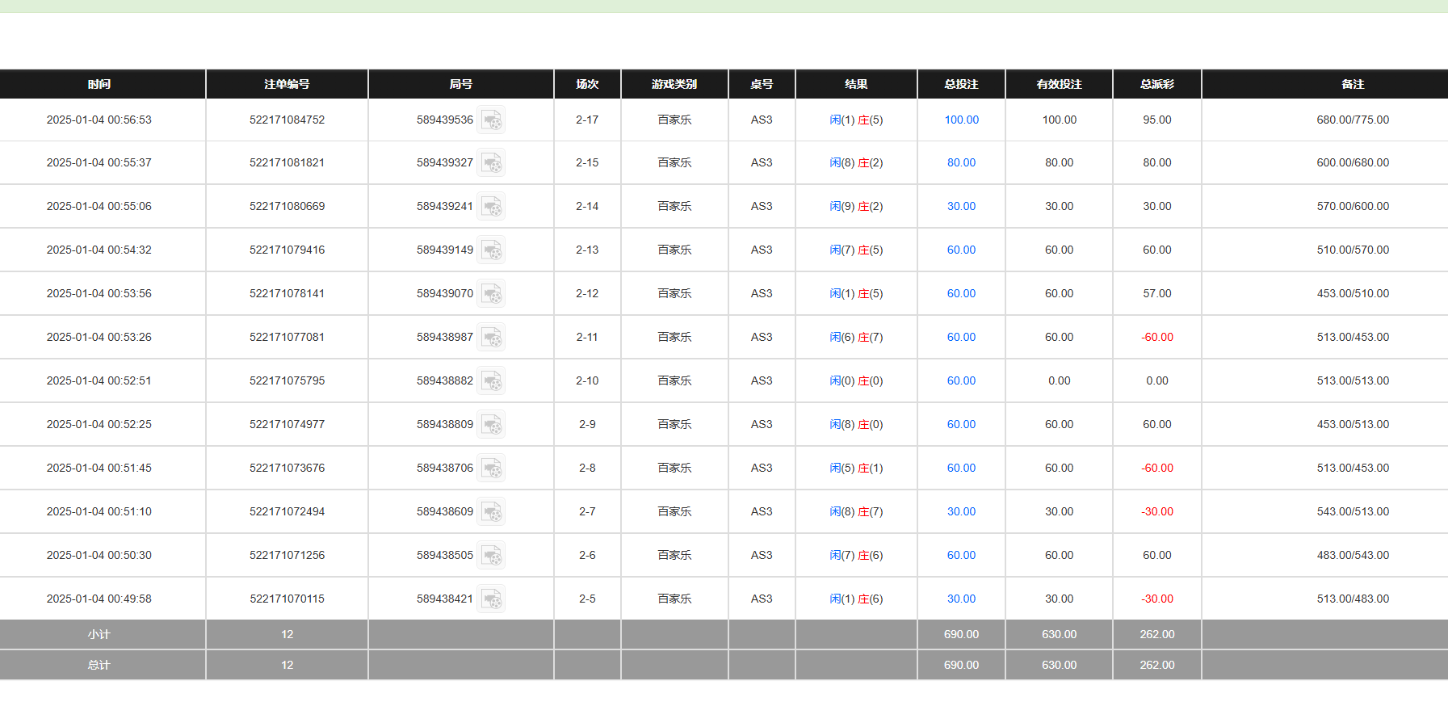1448x706 pixels.
Task: Open bet detail for 00:55:06 row's 30.00
Action: coord(961,207)
